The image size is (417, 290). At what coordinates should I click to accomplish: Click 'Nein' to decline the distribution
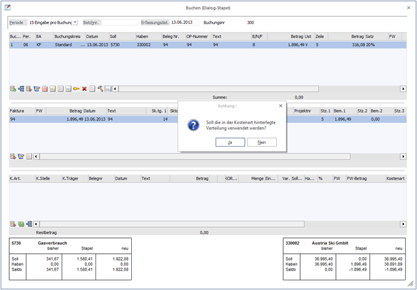(262, 142)
